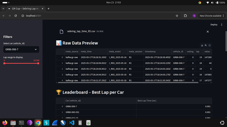Select meta_time cell 2025-05-17T18:24:04.002Z
227x127 pixels.
click(94, 63)
